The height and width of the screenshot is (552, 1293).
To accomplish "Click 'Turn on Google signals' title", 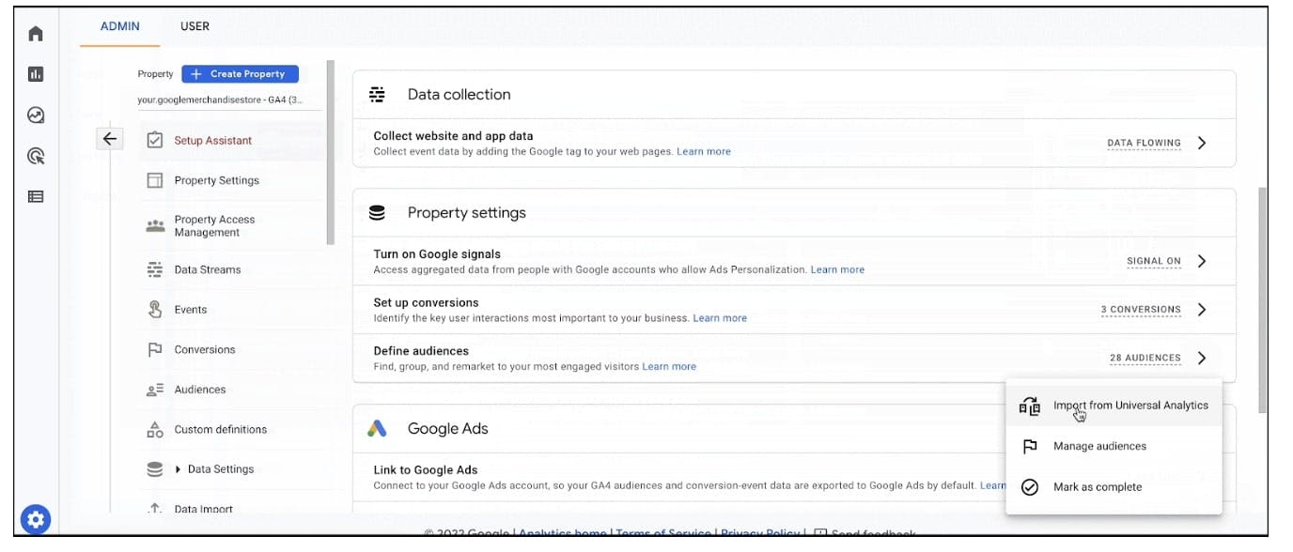I will (437, 253).
